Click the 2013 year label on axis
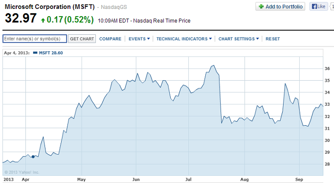The image size is (334, 183). [x=8, y=180]
